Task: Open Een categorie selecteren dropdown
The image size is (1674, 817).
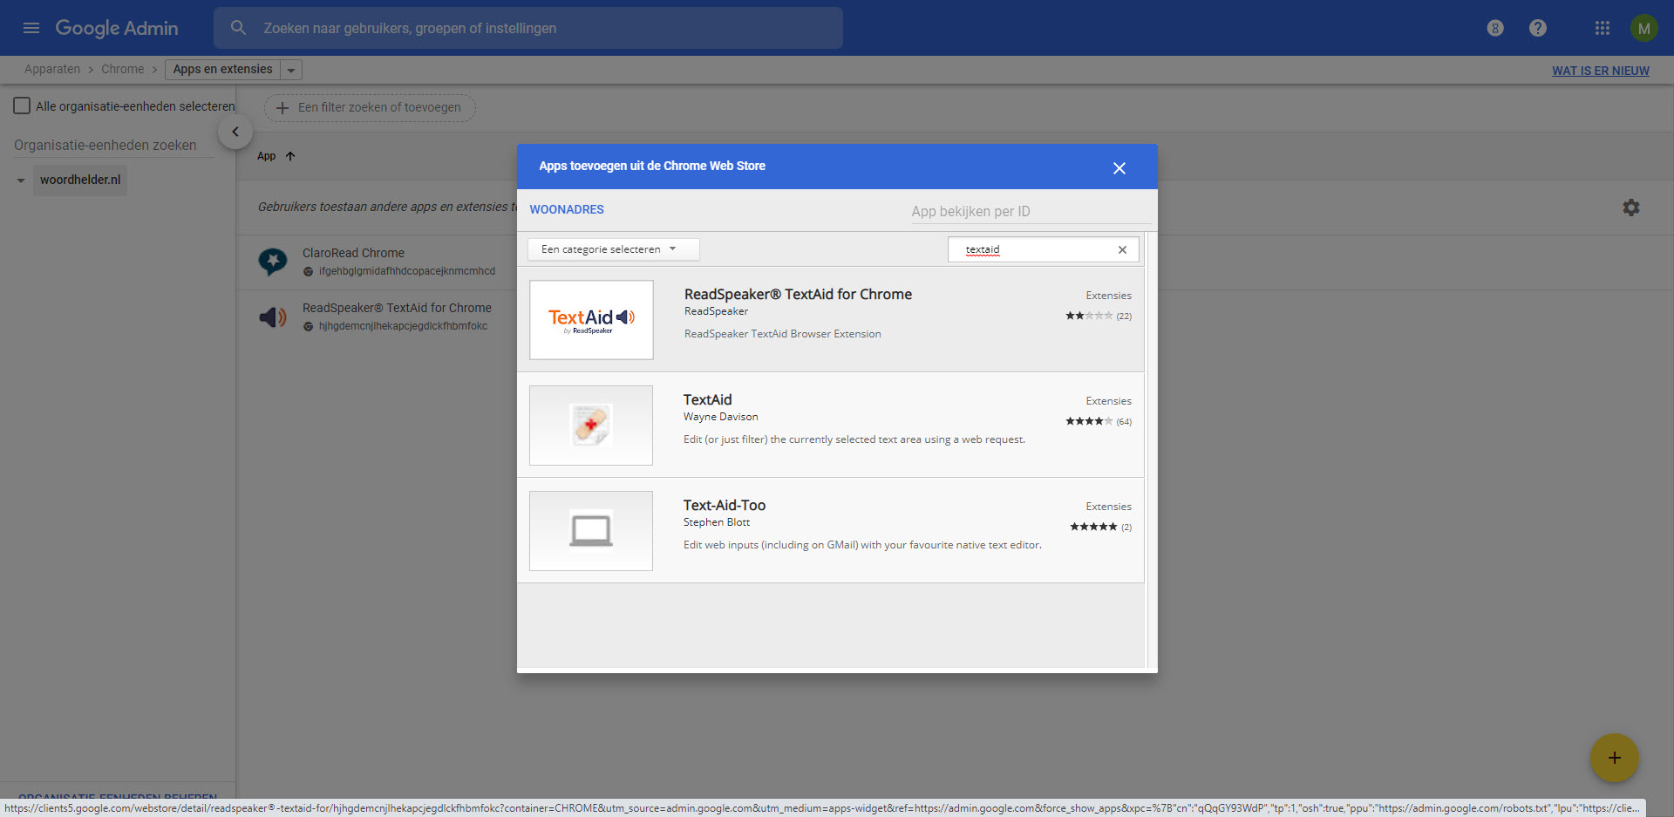Action: (x=613, y=249)
